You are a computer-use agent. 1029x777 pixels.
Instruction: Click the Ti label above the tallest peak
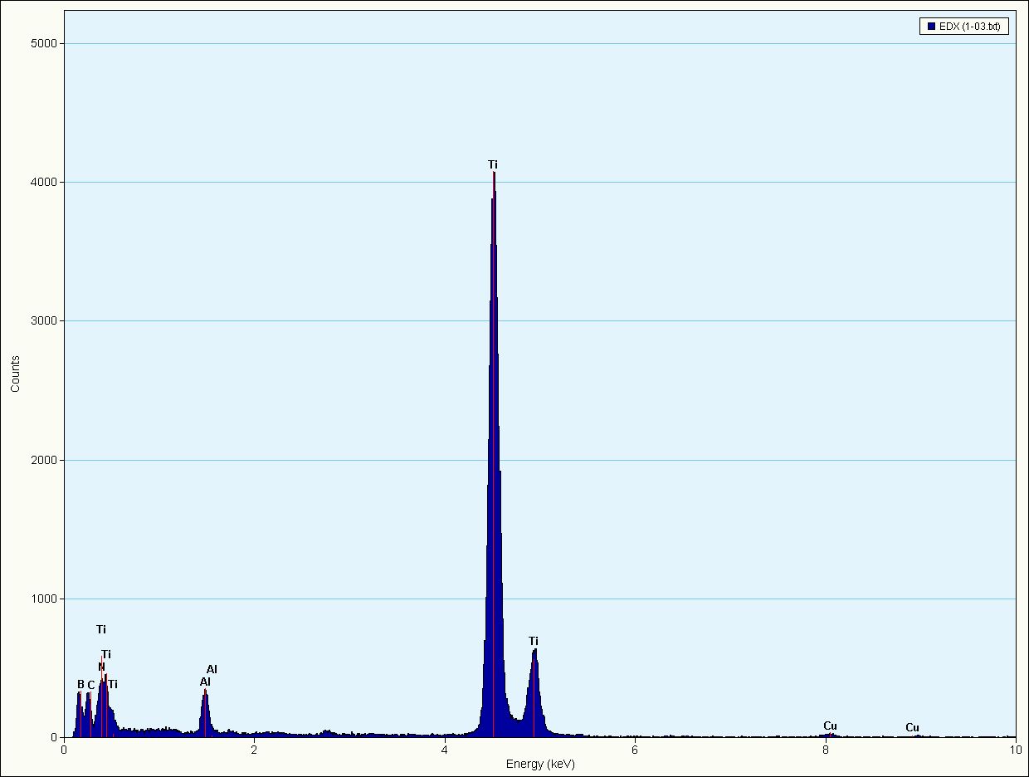[x=493, y=164]
